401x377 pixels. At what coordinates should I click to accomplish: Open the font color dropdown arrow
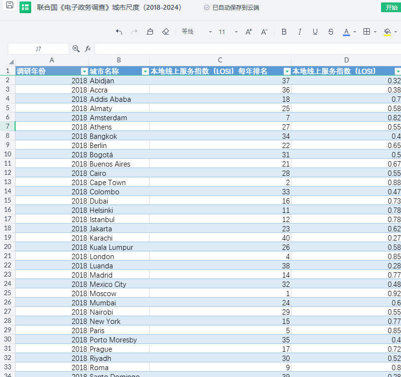(355, 32)
